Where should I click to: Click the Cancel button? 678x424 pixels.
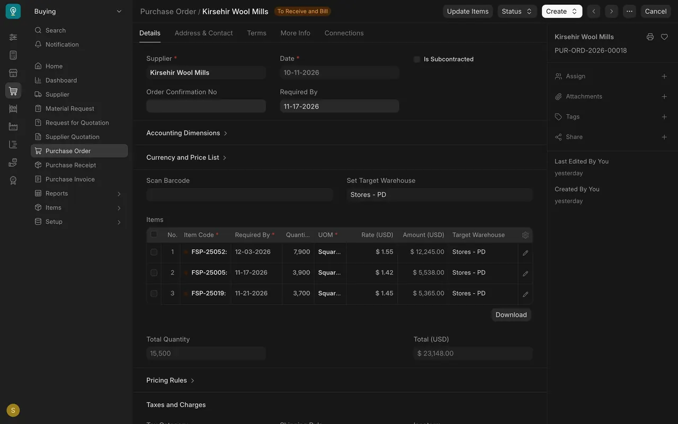[656, 11]
